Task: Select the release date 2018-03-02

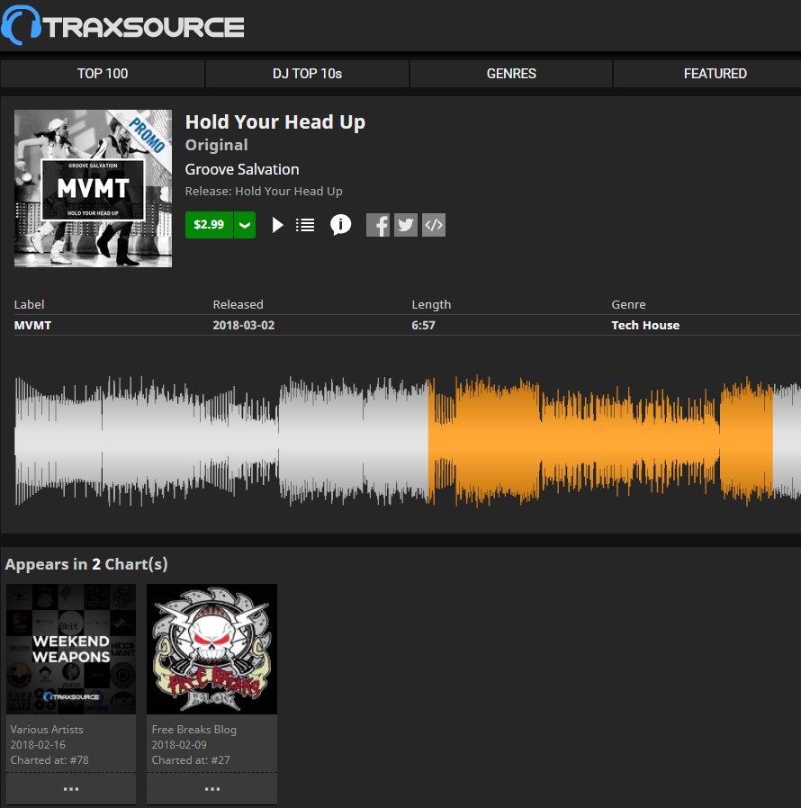Action: 244,325
